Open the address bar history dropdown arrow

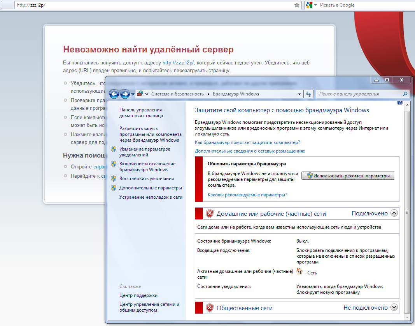(299, 94)
